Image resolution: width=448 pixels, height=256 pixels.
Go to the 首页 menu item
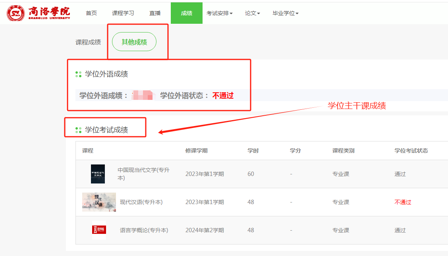91,13
